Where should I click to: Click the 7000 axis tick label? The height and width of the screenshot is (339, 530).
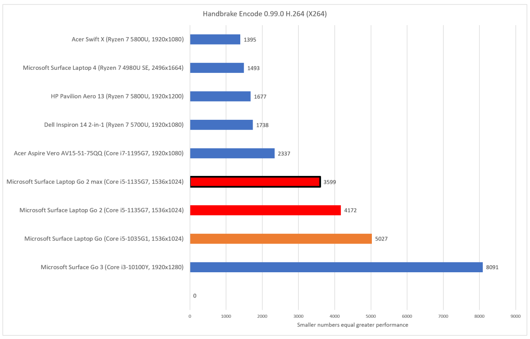pos(443,316)
